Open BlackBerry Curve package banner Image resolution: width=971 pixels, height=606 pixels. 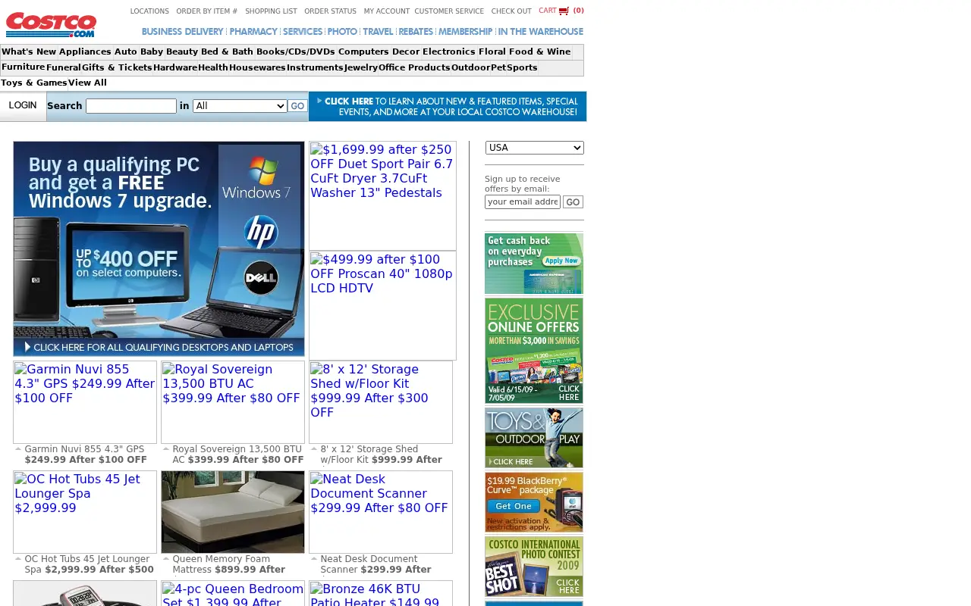pos(534,502)
